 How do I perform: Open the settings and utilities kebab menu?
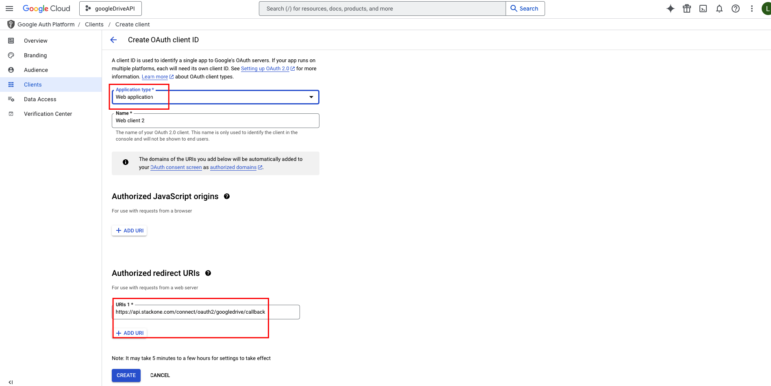(x=752, y=9)
